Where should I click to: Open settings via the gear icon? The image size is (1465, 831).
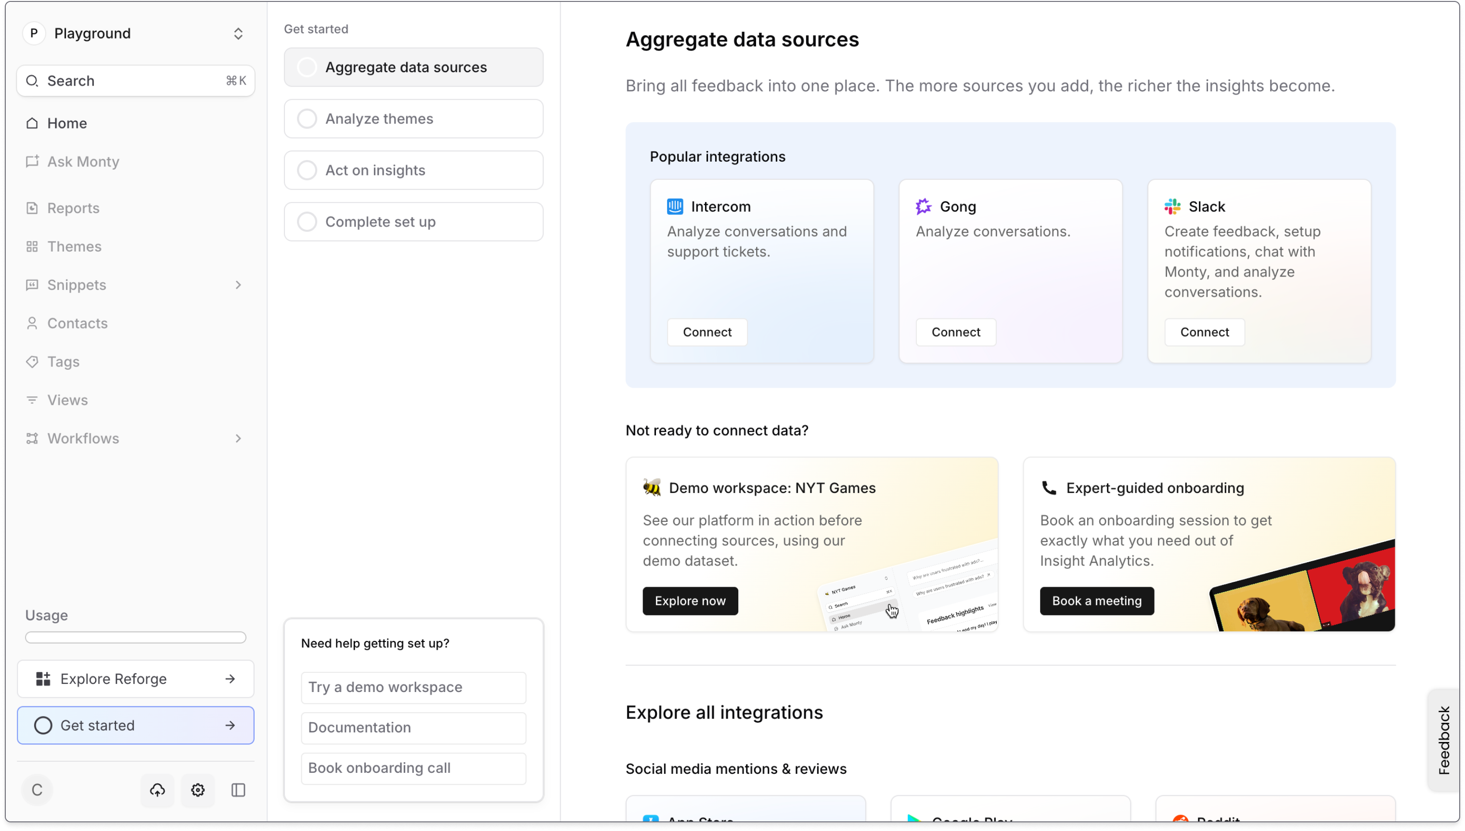pyautogui.click(x=198, y=790)
